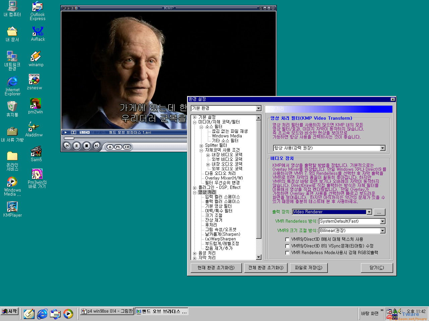
Task: Open the pm2win desktop icon
Action: (x=35, y=106)
